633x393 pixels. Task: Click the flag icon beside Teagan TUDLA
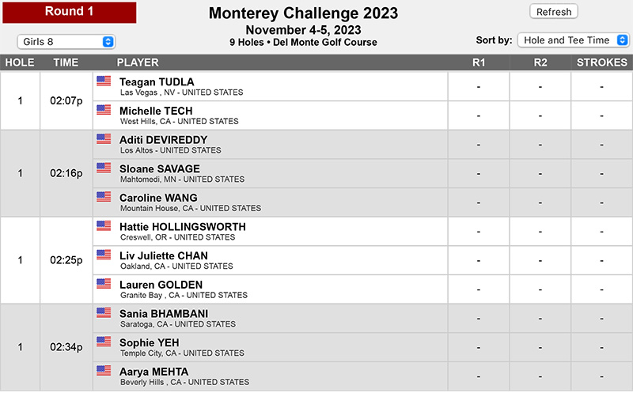104,81
